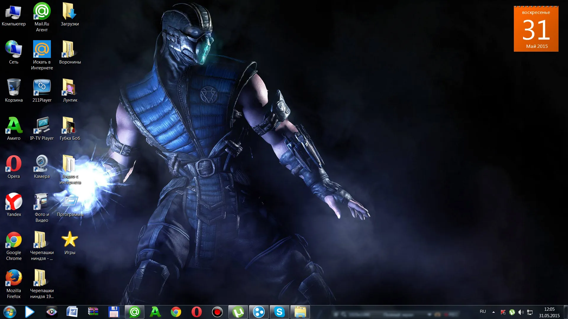This screenshot has width=568, height=319.
Task: Click the uTorrent tray icon
Action: tap(512, 312)
